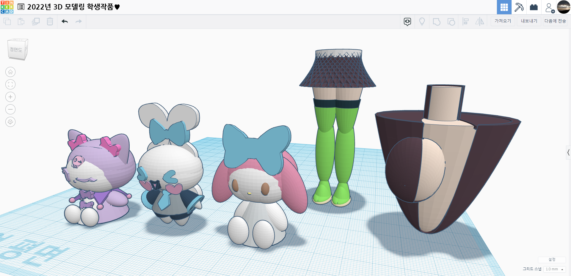Group the selected shapes

[437, 22]
